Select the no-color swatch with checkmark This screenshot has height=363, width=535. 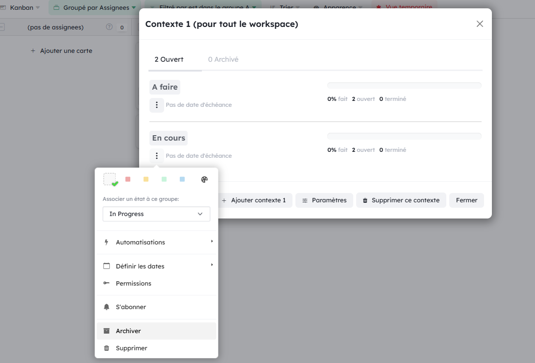coord(110,179)
